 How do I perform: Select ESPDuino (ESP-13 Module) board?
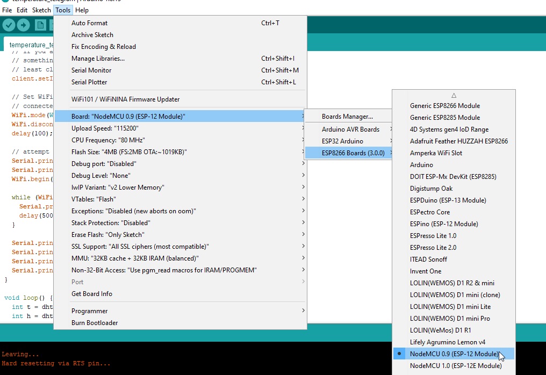click(x=454, y=200)
